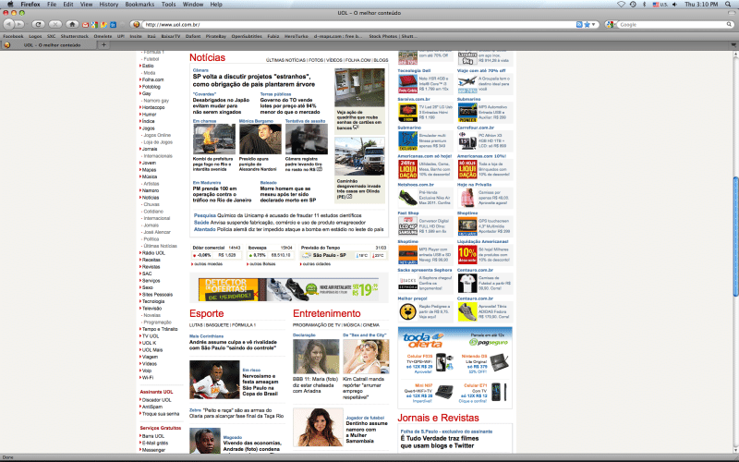
Task: Click the Esporte section heading
Action: [x=206, y=313]
